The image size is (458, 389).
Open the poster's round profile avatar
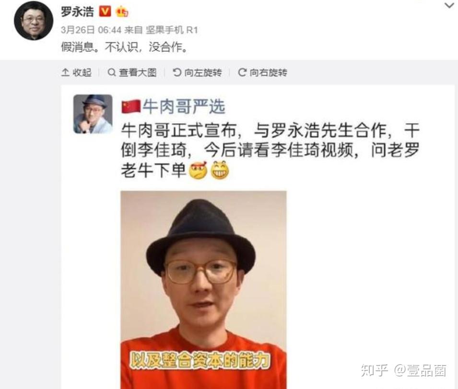click(x=34, y=21)
